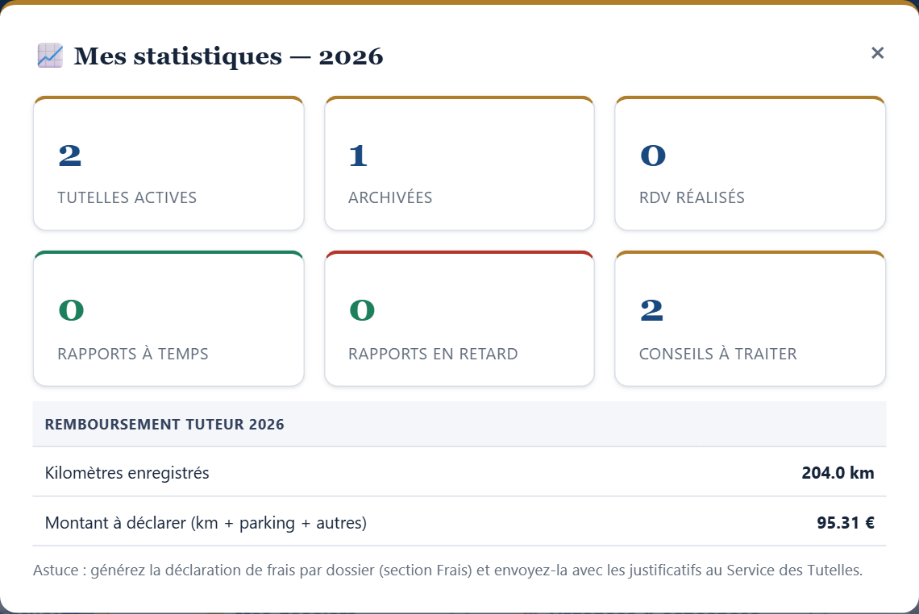Open the Conseils à traiter card
The width and height of the screenshot is (919, 614).
coord(751,318)
